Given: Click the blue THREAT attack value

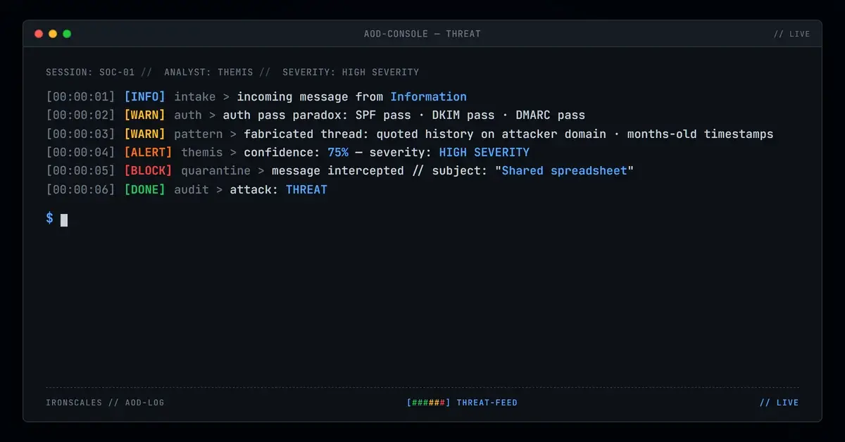Looking at the screenshot, I should coord(306,189).
